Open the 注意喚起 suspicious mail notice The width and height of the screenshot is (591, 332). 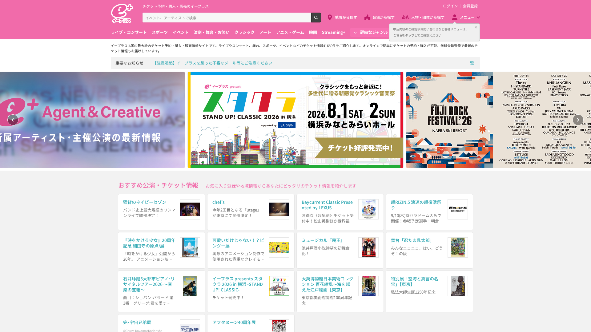[x=212, y=63]
